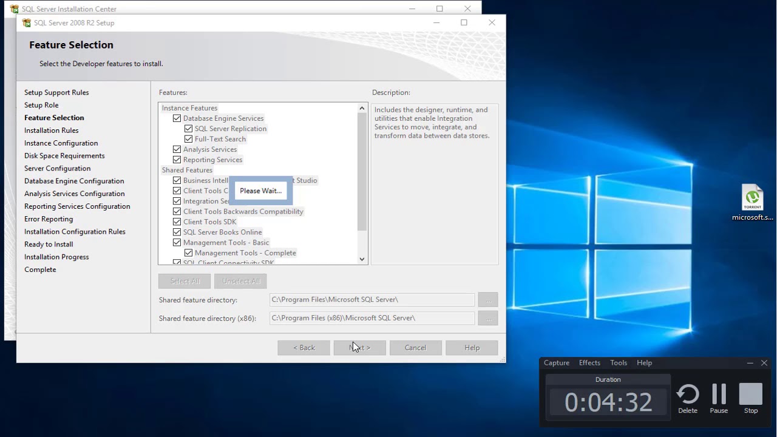The height and width of the screenshot is (437, 777).
Task: Open the Help menu in recorder
Action: [644, 363]
